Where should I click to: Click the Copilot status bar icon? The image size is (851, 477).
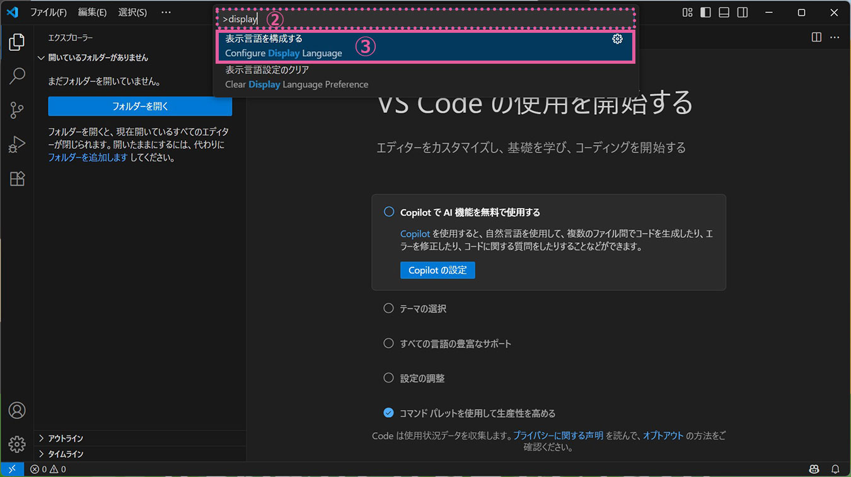(814, 469)
